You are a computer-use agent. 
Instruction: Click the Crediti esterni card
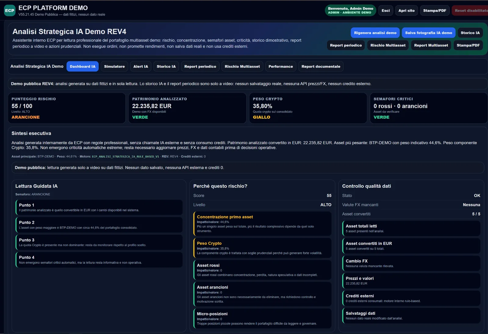pyautogui.click(x=411, y=298)
